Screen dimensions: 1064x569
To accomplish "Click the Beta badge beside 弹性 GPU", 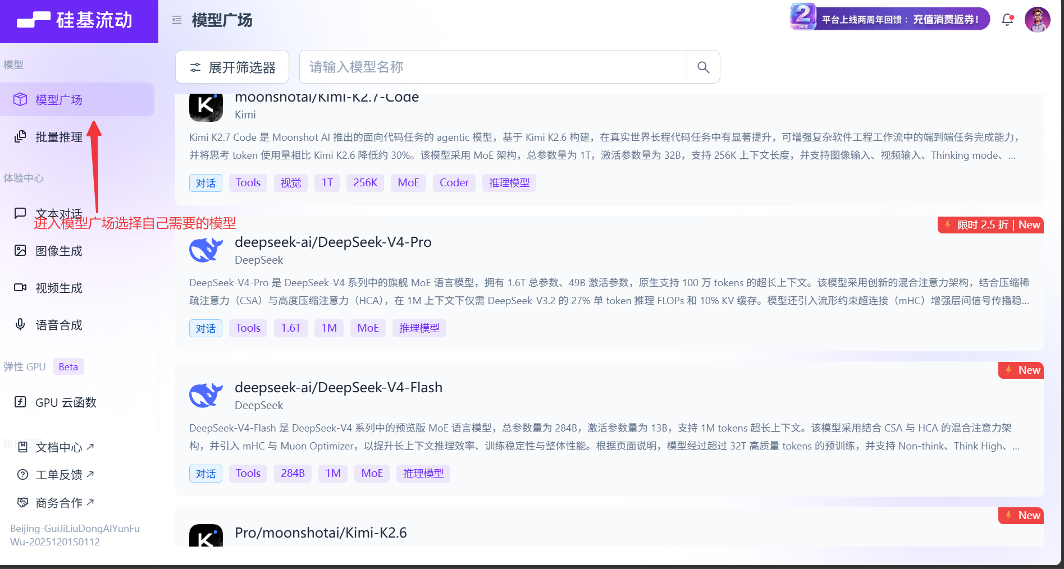I will (x=69, y=367).
